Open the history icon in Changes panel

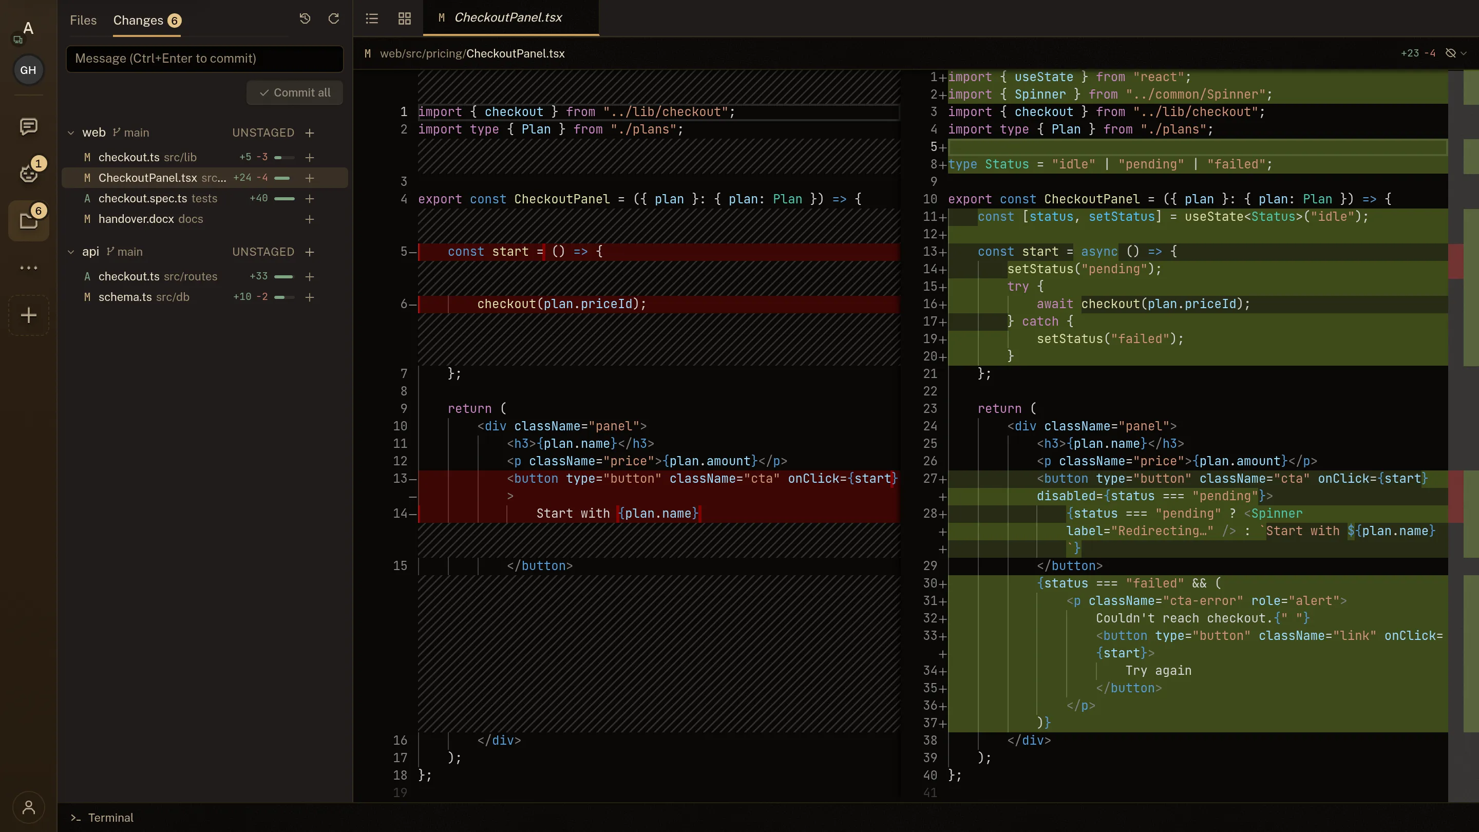pyautogui.click(x=305, y=19)
